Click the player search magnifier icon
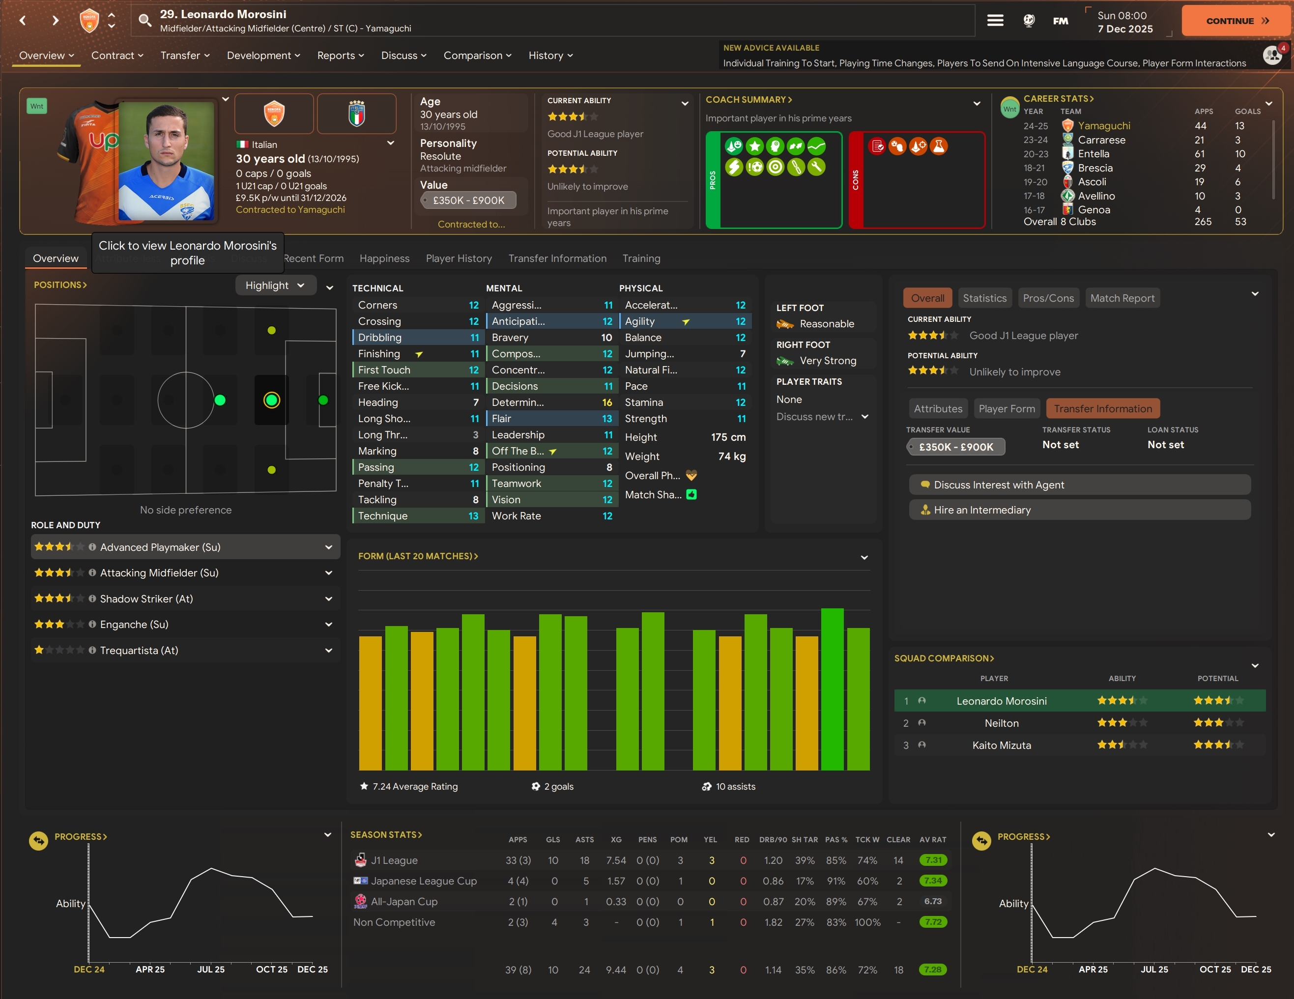The image size is (1294, 999). [144, 21]
